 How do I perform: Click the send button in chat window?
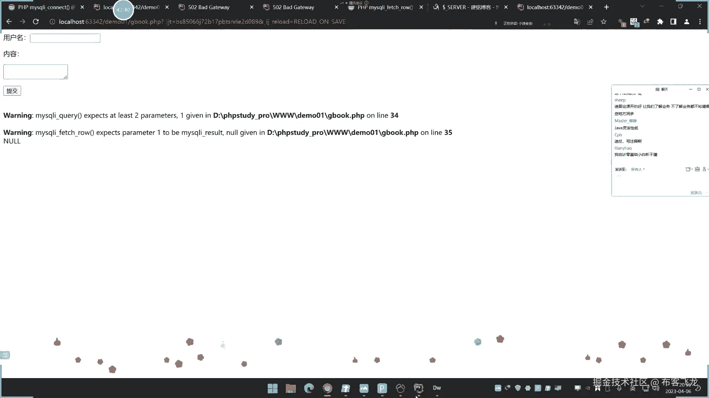696,193
